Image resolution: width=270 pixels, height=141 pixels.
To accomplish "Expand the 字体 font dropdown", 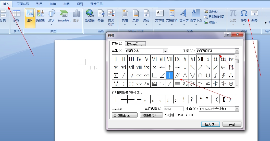I will click(x=166, y=51).
